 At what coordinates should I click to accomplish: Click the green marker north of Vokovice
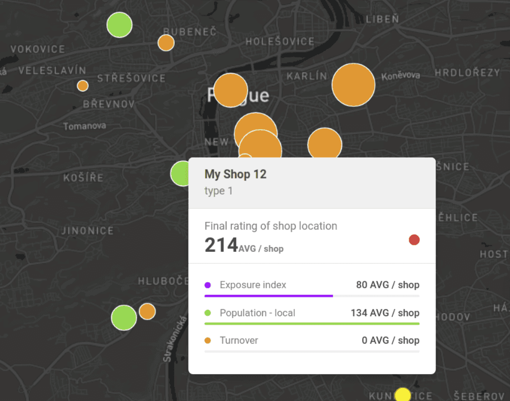point(119,25)
